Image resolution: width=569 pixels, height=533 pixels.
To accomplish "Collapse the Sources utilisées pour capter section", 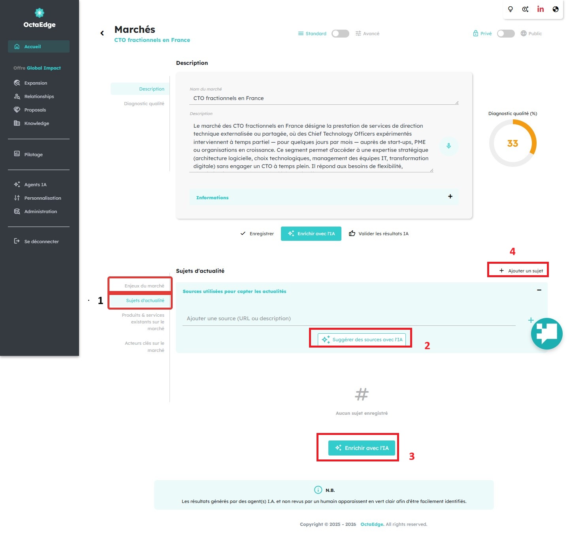I will (539, 290).
